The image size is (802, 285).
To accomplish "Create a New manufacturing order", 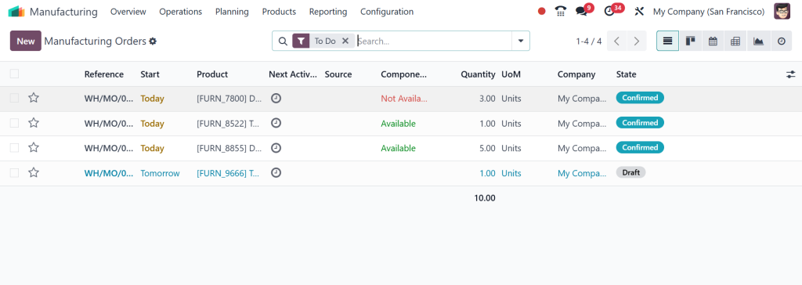I will (x=26, y=41).
